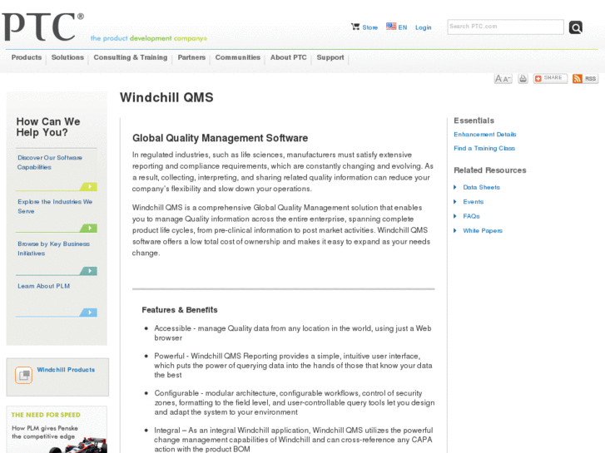The width and height of the screenshot is (605, 453).
Task: Open Browse by Key Business Initiatives link
Action: (x=53, y=249)
